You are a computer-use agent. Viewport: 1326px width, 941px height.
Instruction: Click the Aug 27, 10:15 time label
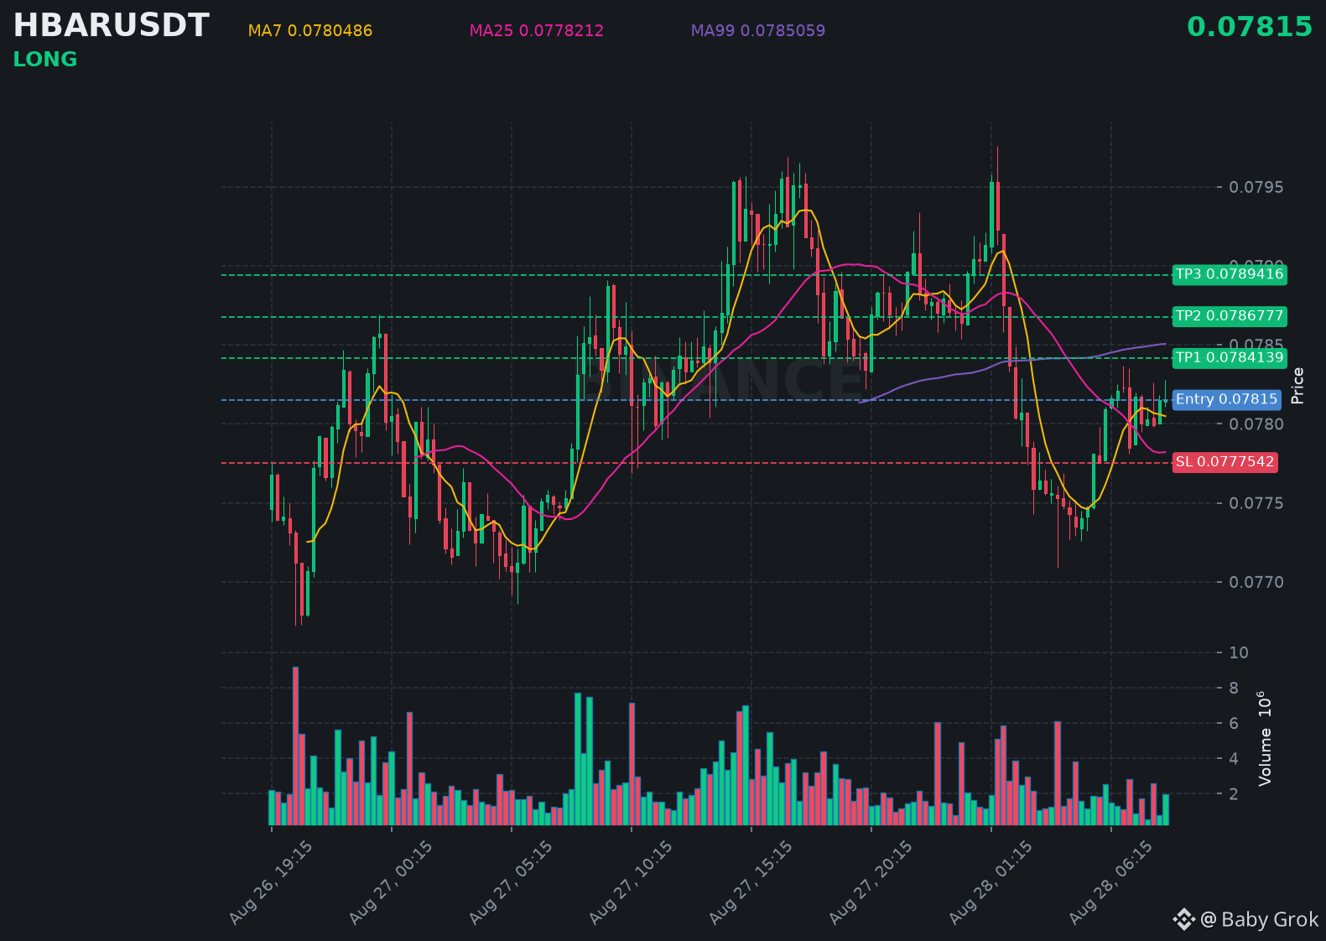tap(631, 882)
